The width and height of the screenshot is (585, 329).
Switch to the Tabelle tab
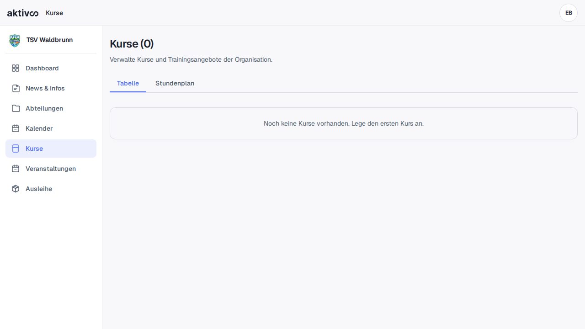coord(128,83)
